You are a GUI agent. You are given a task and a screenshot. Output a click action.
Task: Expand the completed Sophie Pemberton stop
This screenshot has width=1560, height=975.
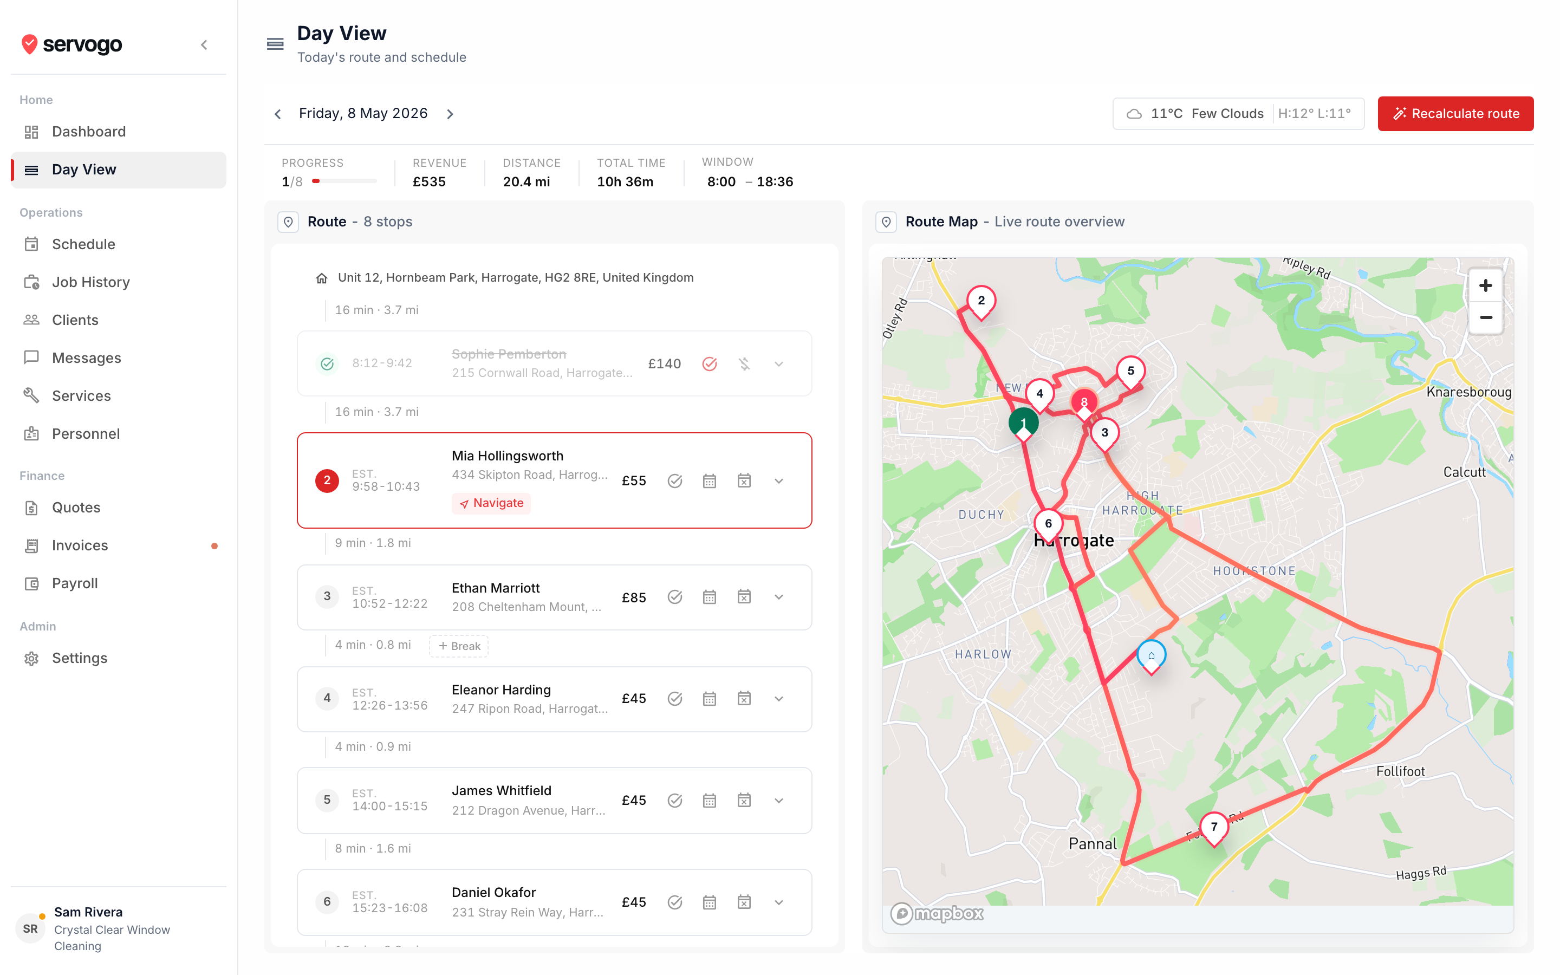click(779, 365)
